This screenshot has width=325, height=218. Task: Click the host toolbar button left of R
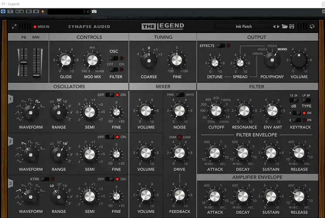point(10,11)
